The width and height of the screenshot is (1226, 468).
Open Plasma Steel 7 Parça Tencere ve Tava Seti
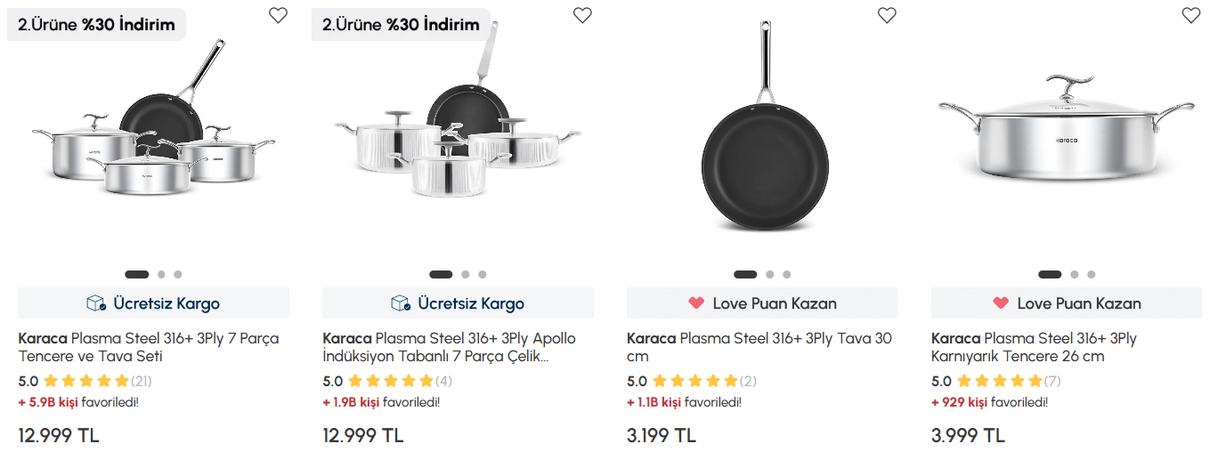[149, 347]
